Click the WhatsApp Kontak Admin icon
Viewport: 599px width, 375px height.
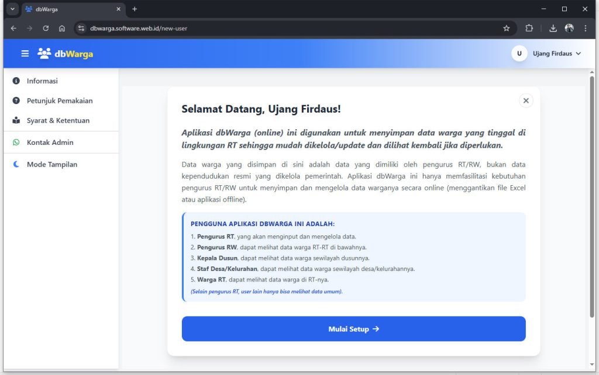(x=16, y=143)
